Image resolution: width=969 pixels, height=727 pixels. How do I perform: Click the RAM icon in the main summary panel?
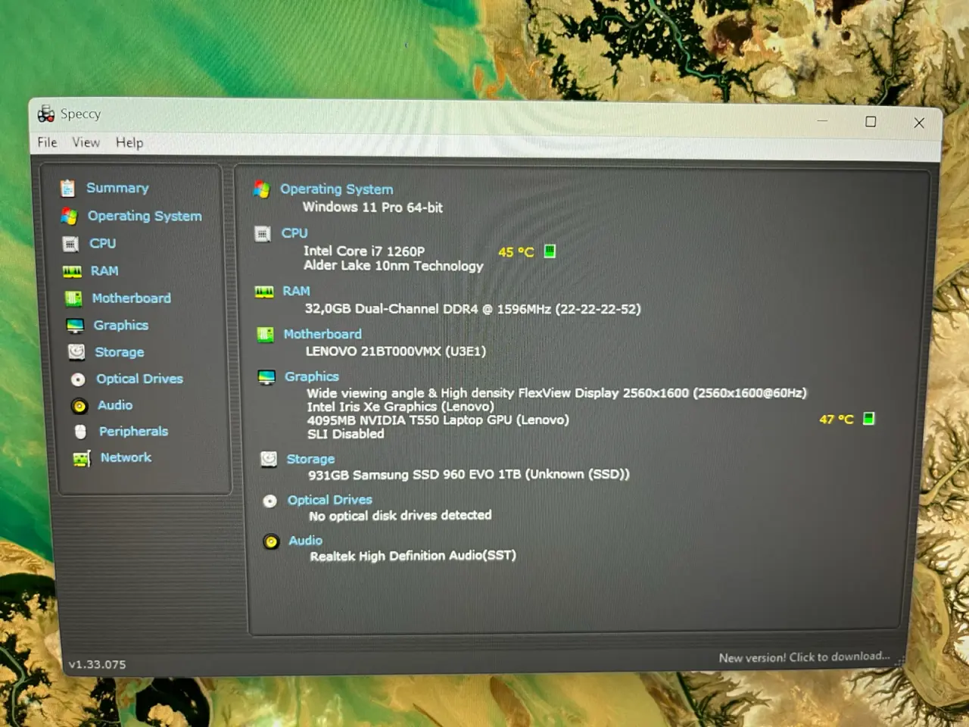[264, 292]
